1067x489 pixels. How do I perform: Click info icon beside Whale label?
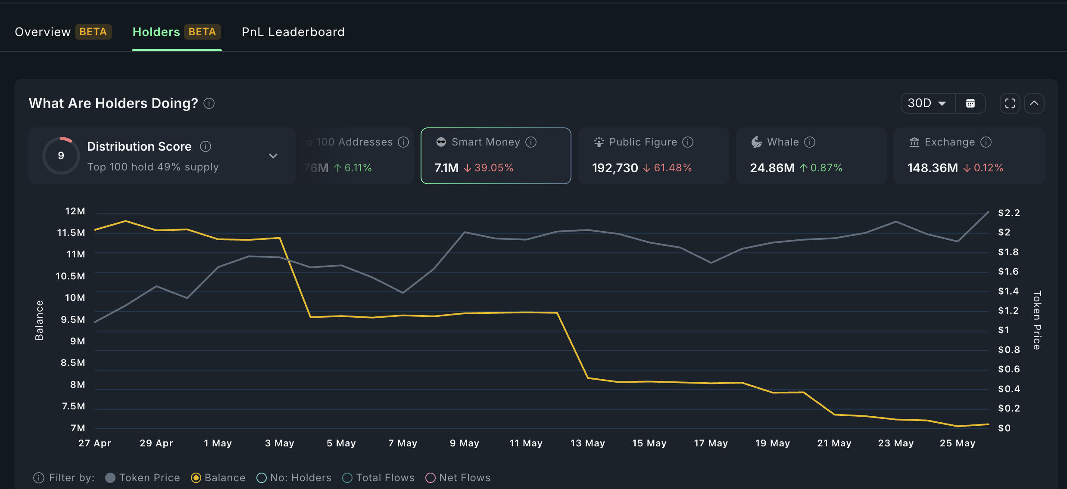[x=810, y=142]
